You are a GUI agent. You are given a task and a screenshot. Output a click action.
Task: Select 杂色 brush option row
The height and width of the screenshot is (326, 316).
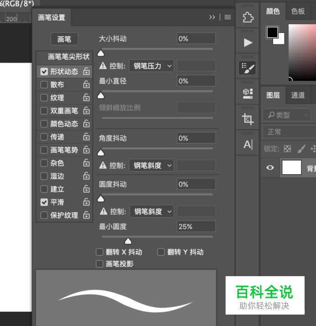pos(64,163)
